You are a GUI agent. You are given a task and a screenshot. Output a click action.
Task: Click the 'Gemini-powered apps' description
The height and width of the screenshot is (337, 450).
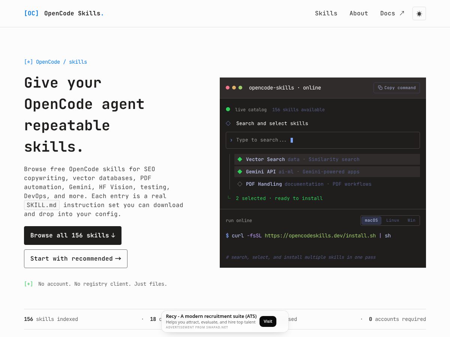pyautogui.click(x=331, y=171)
